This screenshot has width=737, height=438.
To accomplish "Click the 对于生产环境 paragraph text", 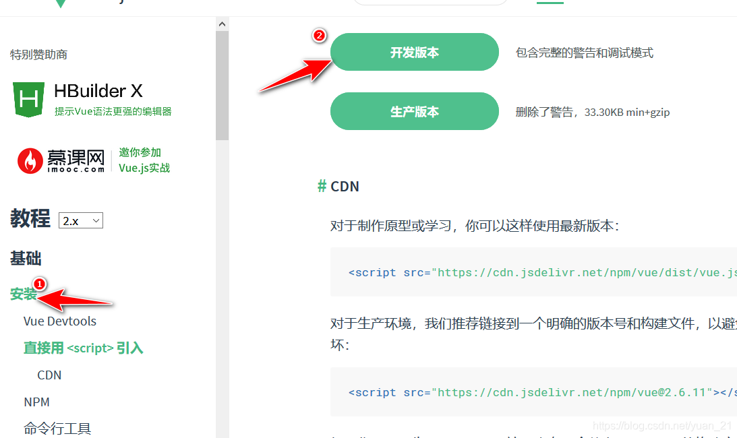I will click(533, 334).
